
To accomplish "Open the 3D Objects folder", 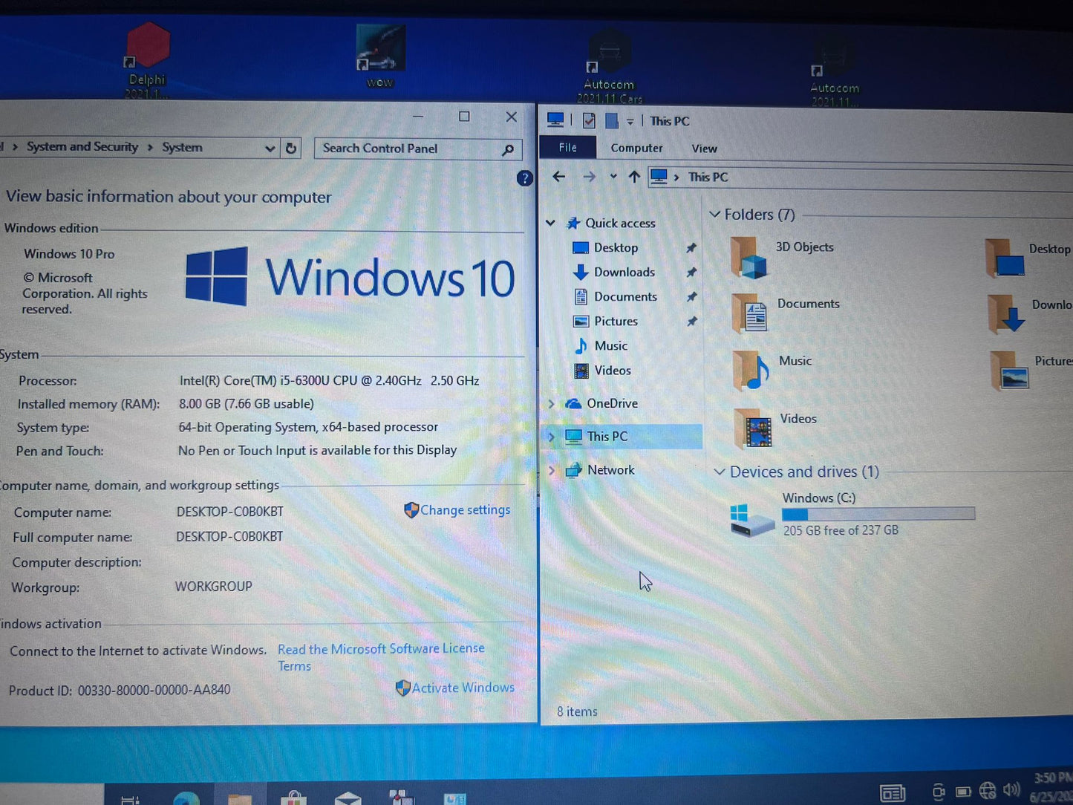I will click(782, 257).
